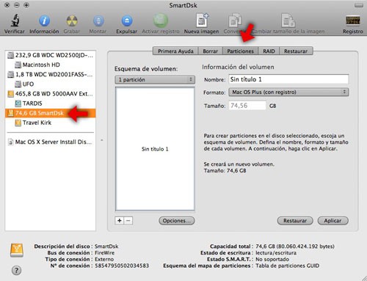Image resolution: width=367 pixels, height=281 pixels.
Task: Select the 465,8 GB WD 5000AAV disk
Action: click(51, 94)
